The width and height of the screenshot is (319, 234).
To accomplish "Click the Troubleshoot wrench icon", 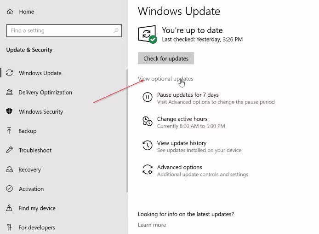I will 9,150.
